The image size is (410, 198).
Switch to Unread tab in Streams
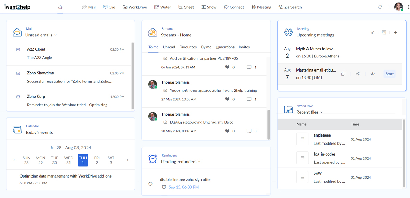click(x=169, y=47)
